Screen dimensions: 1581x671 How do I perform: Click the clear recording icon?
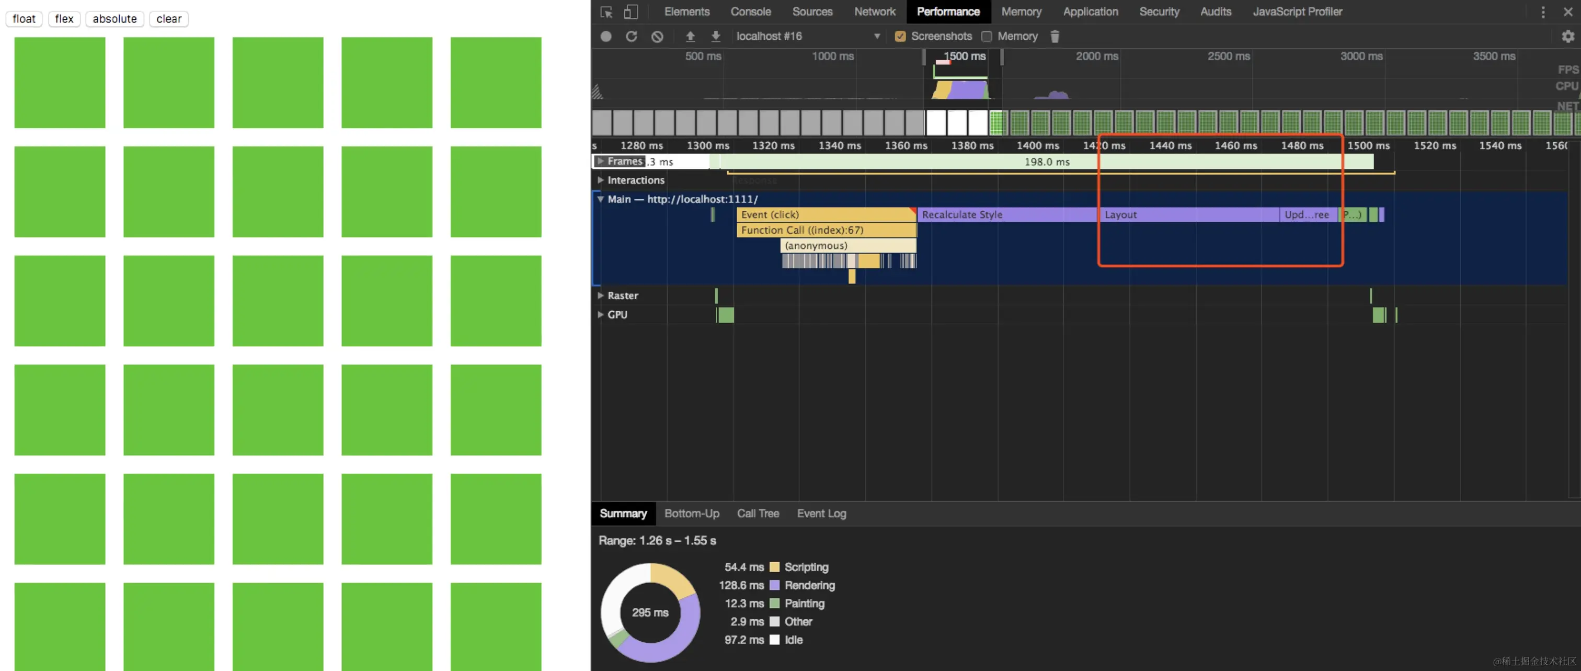pos(657,36)
